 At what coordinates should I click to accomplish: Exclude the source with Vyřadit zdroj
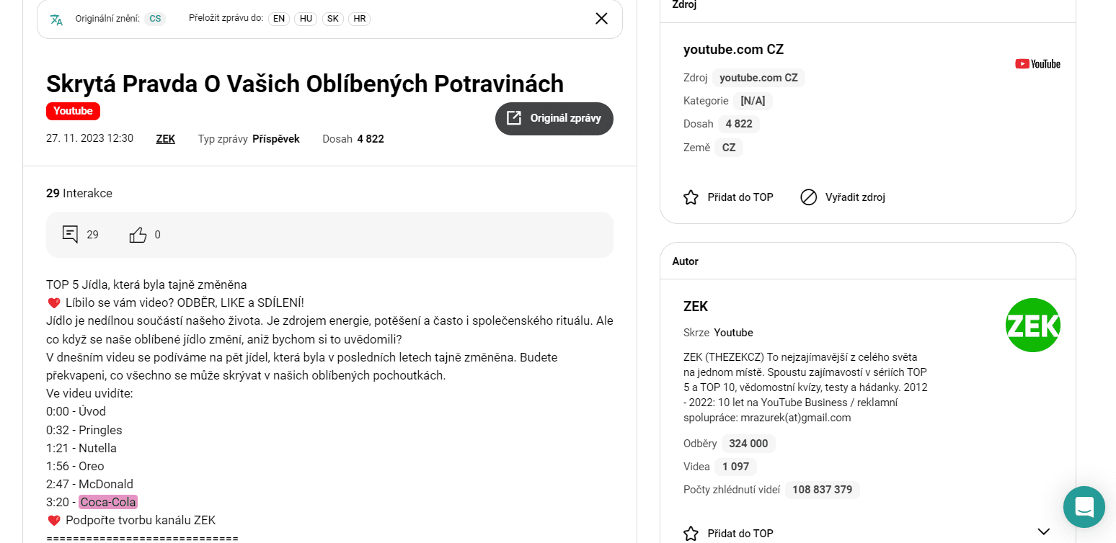[843, 197]
